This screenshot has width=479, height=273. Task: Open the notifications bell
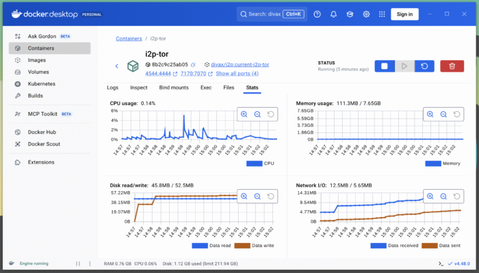(333, 14)
